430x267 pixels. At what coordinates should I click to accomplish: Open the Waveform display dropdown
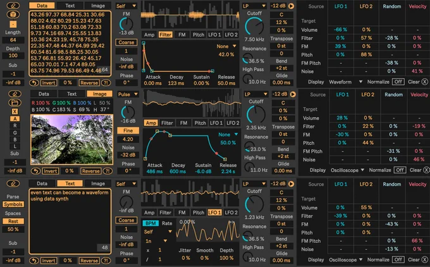coord(345,82)
